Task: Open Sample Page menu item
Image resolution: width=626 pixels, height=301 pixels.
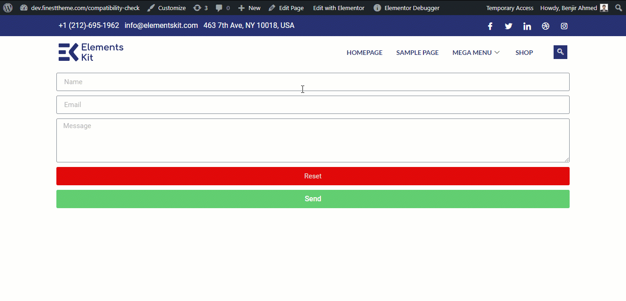Action: (417, 53)
